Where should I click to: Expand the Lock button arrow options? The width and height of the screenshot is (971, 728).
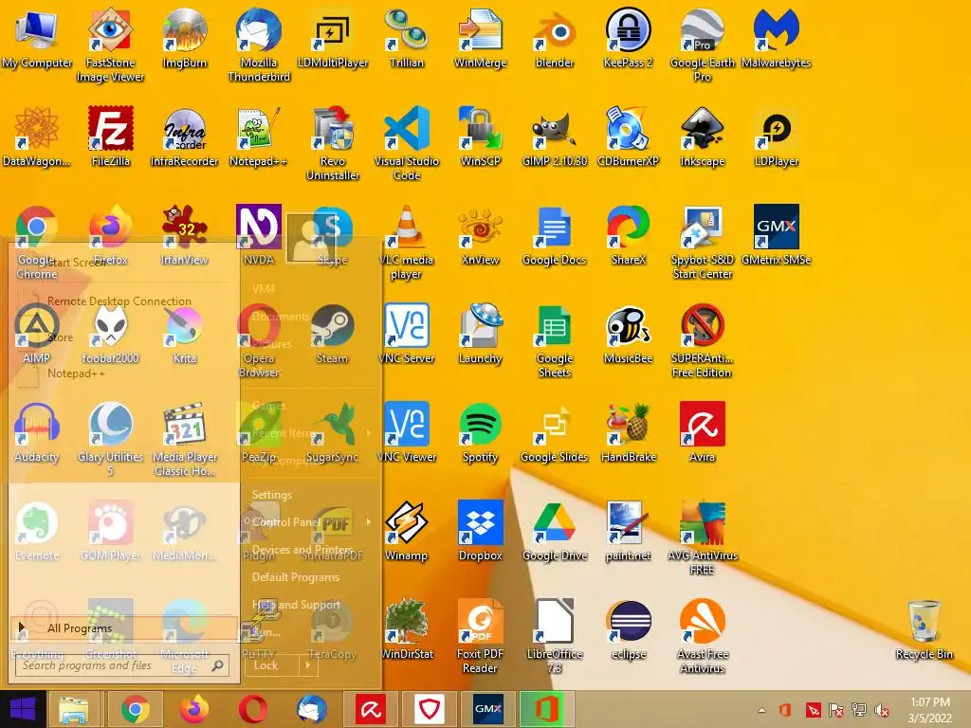(307, 664)
